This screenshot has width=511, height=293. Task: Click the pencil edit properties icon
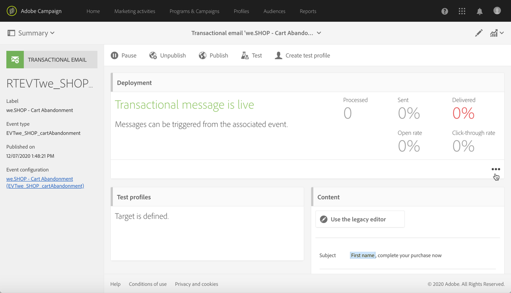479,33
